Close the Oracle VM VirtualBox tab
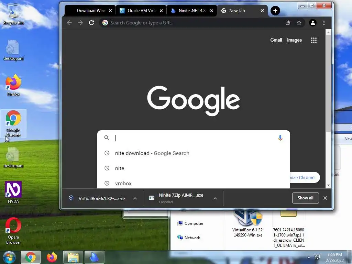Image resolution: width=352 pixels, height=264 pixels. coord(161,11)
